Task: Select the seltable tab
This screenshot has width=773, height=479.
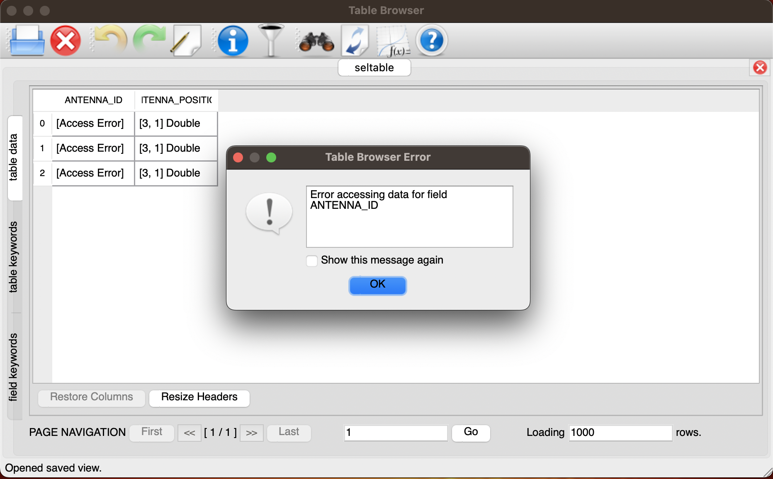Action: (x=374, y=68)
